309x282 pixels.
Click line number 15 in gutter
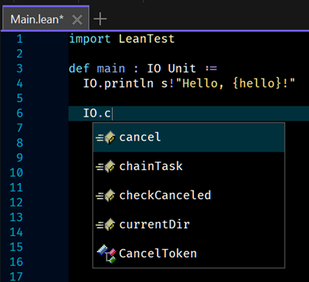[16, 247]
